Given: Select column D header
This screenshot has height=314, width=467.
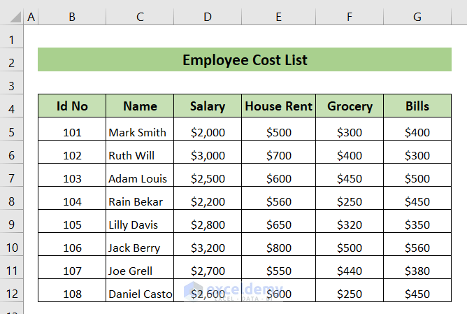Looking at the screenshot, I should [x=208, y=16].
